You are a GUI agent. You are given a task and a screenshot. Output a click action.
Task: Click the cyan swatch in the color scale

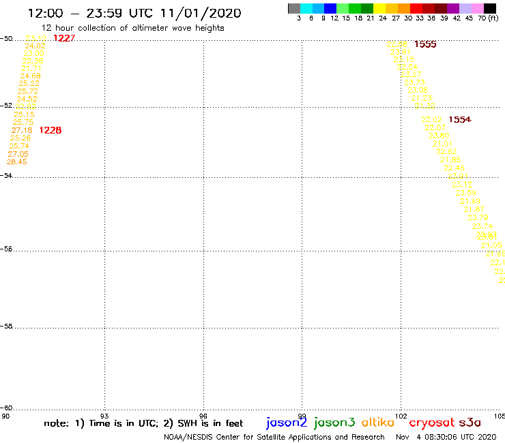tap(306, 8)
